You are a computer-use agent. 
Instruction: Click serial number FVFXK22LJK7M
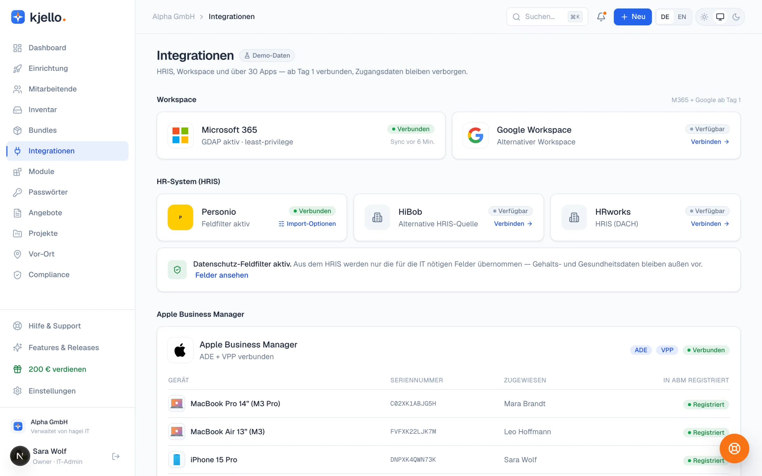tap(413, 432)
